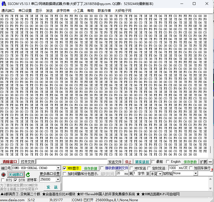Uncheck the DTR checkbox

point(16,180)
